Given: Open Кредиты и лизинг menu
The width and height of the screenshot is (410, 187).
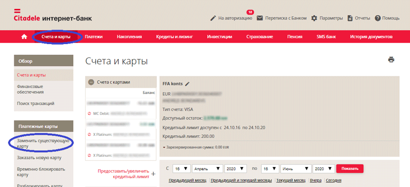Looking at the screenshot, I should 174,37.
